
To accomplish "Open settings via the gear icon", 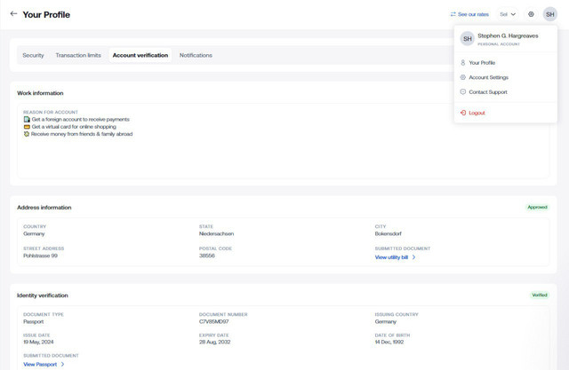I will (531, 14).
